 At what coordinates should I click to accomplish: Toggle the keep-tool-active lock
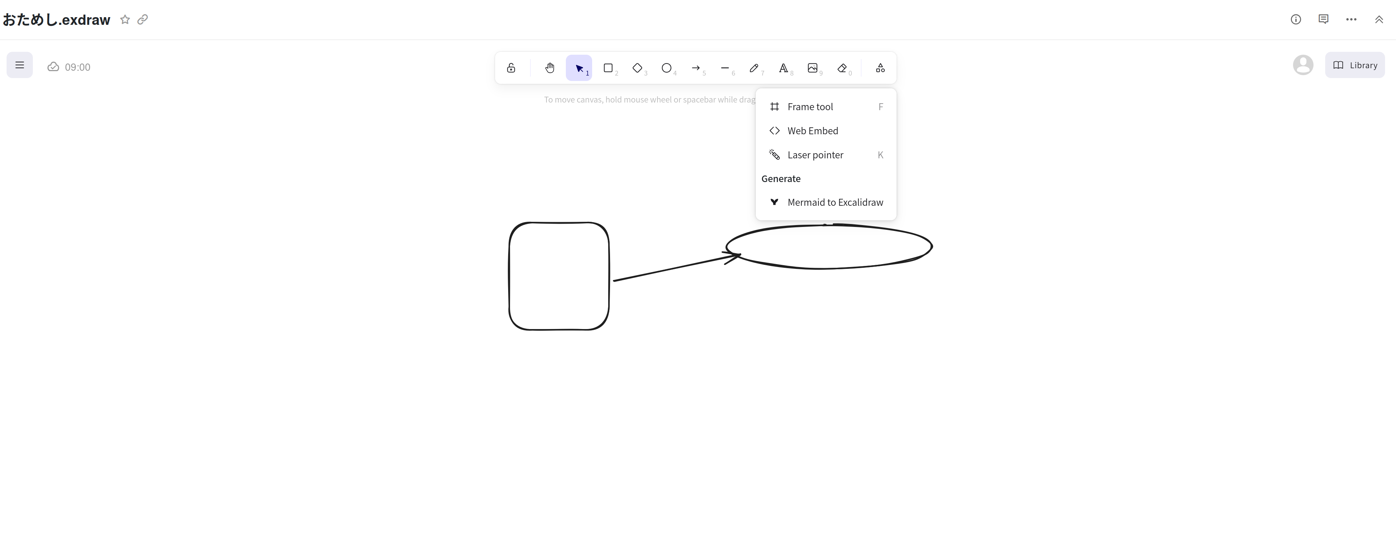pyautogui.click(x=511, y=67)
